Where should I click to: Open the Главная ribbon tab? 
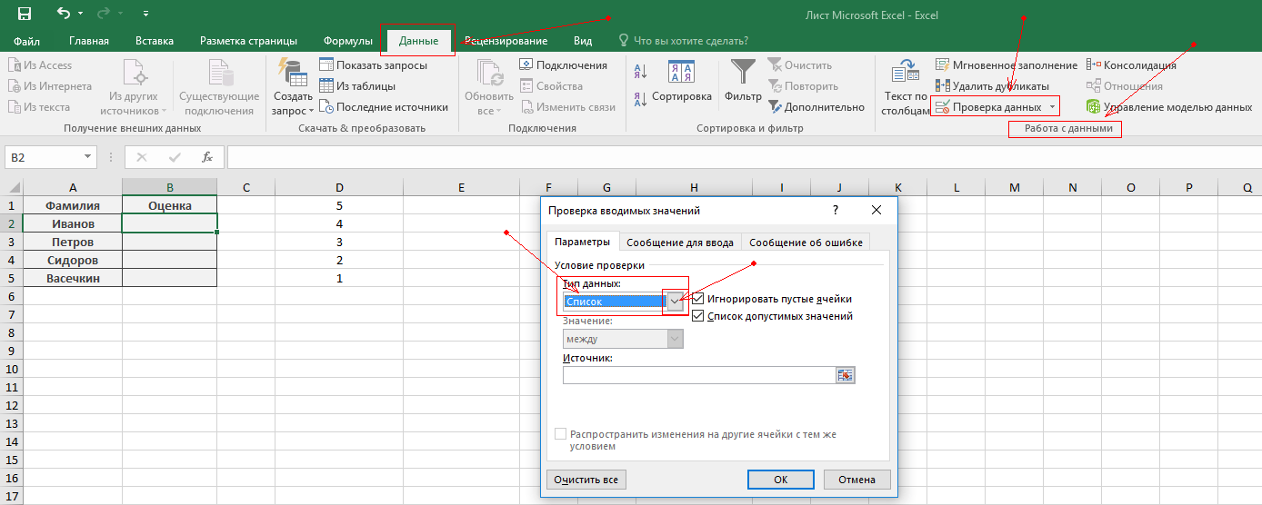pos(88,41)
